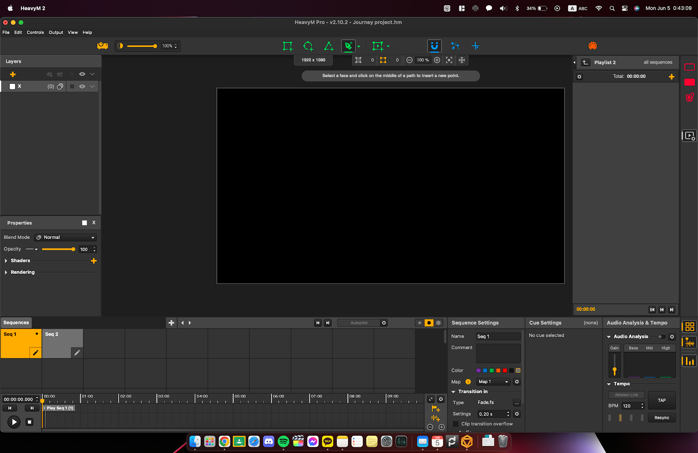Open the Controls menu
Image resolution: width=698 pixels, height=453 pixels.
point(35,32)
